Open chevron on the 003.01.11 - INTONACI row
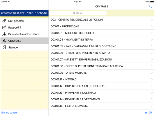155x116 pixels. 152,79
